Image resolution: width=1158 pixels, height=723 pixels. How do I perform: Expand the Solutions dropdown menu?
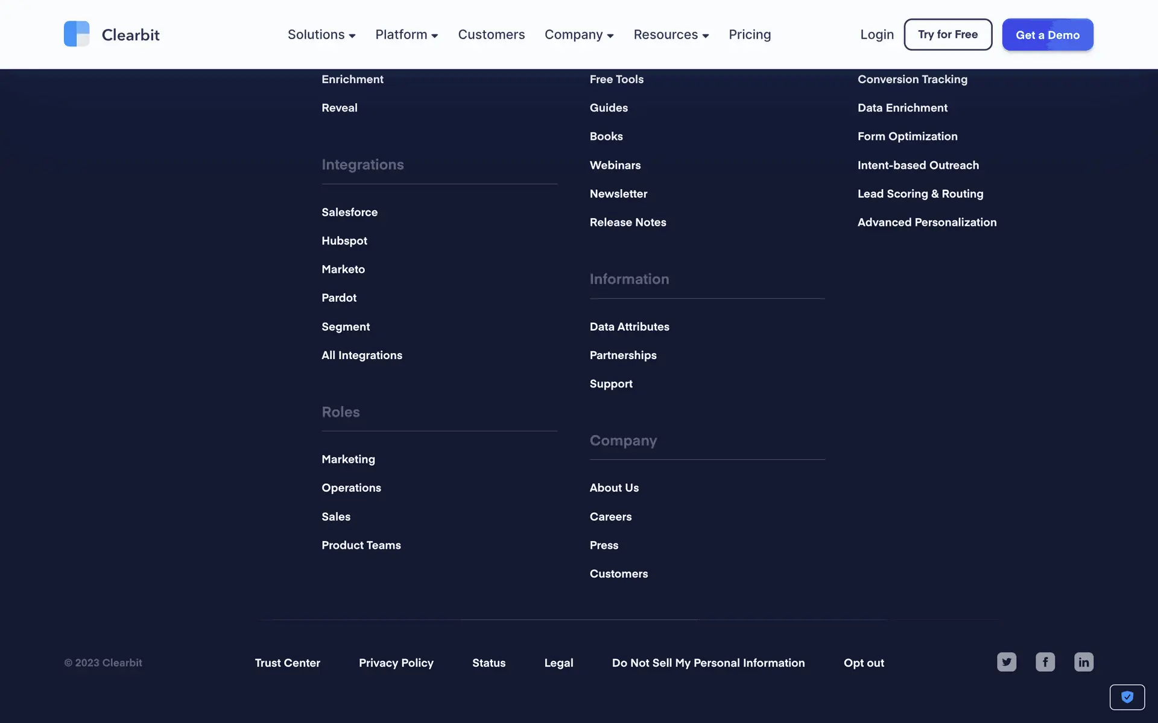point(321,35)
